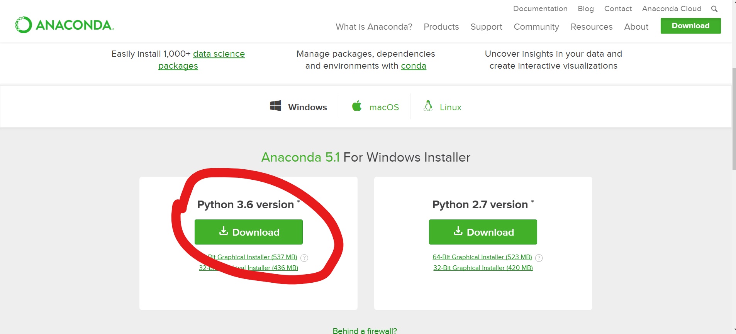Click the Linux penguin icon
The width and height of the screenshot is (736, 334).
click(x=428, y=106)
